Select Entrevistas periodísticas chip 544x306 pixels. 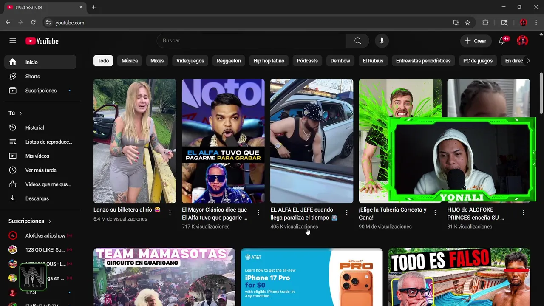click(423, 61)
